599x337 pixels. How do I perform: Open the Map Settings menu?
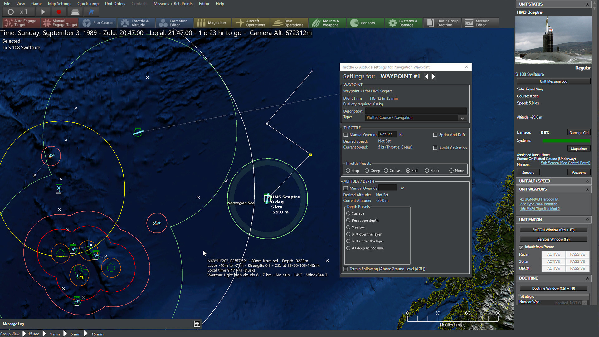tap(60, 4)
